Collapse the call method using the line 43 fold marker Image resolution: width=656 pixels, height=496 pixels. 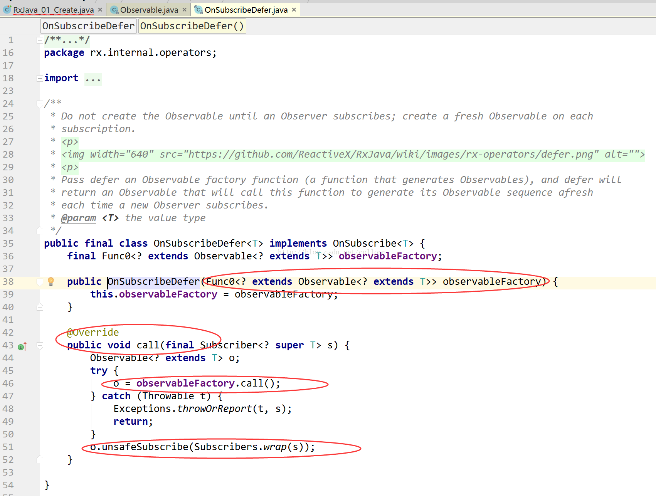[x=40, y=345]
